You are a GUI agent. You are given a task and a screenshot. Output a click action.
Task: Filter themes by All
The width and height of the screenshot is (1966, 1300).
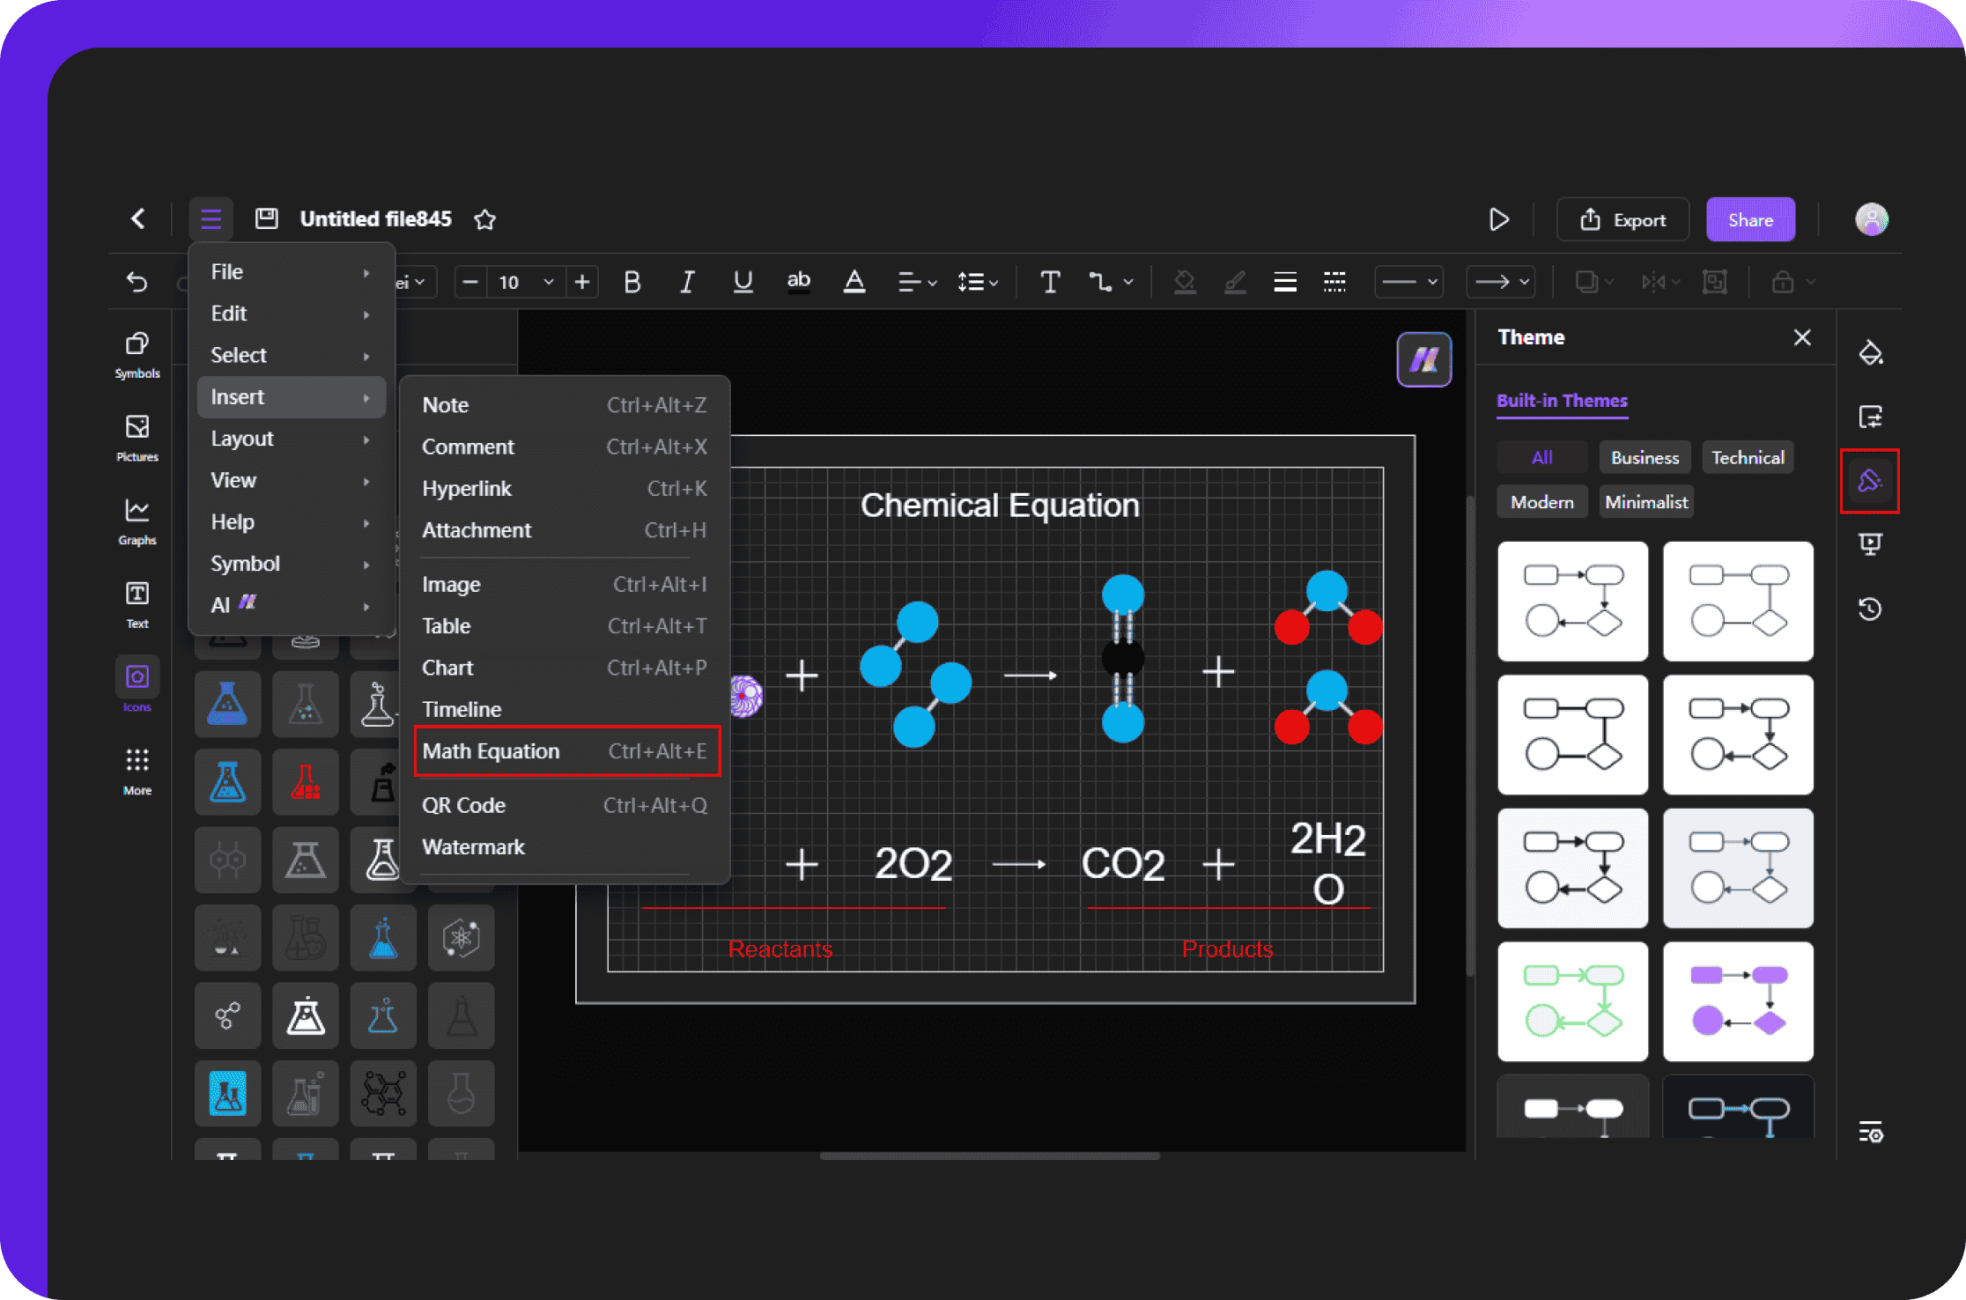click(1541, 457)
